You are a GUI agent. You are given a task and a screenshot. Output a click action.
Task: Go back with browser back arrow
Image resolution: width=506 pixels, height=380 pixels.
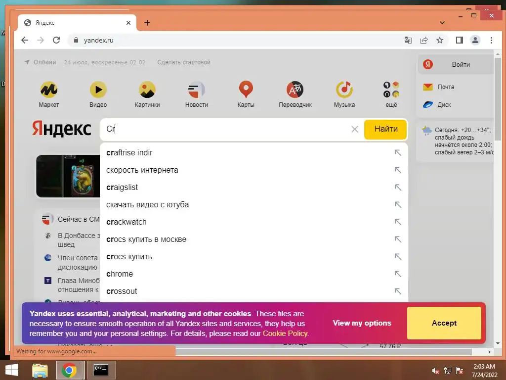tap(25, 40)
